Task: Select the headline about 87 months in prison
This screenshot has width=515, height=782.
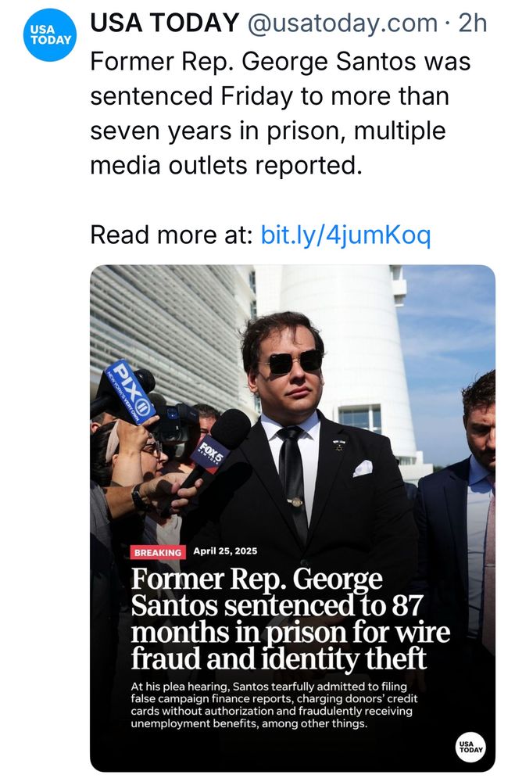Action: pos(279,619)
